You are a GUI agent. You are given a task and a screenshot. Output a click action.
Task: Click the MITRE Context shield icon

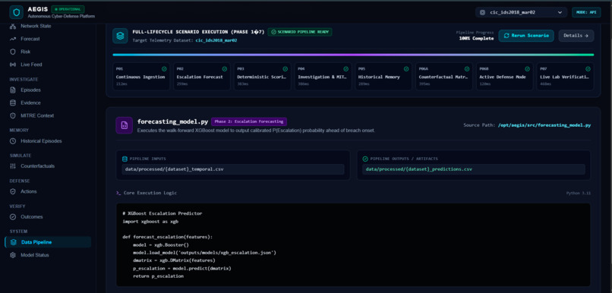[13, 116]
